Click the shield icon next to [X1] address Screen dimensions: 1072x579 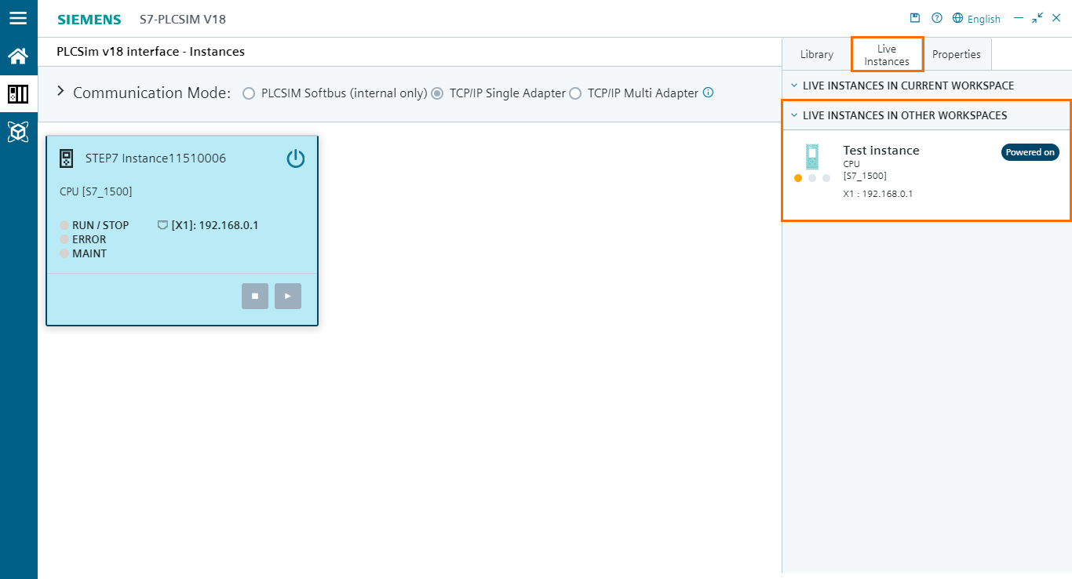162,225
